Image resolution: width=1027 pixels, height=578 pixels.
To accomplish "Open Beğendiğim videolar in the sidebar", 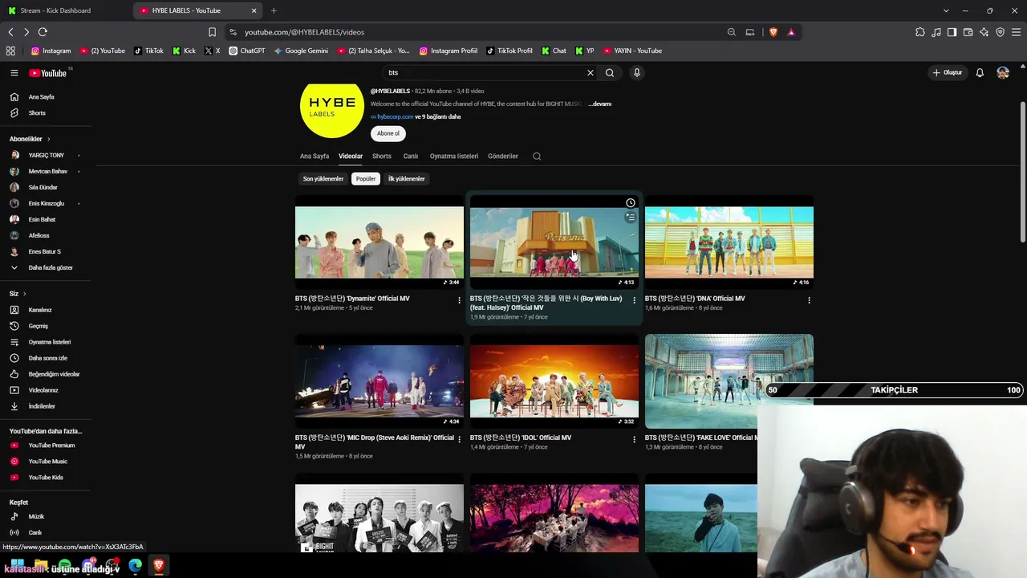I will tap(45, 375).
